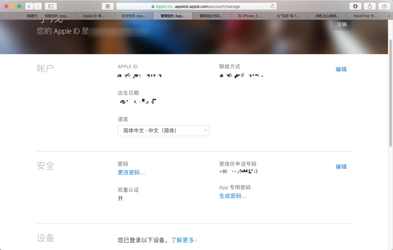Click the 更改密码... link

click(131, 172)
